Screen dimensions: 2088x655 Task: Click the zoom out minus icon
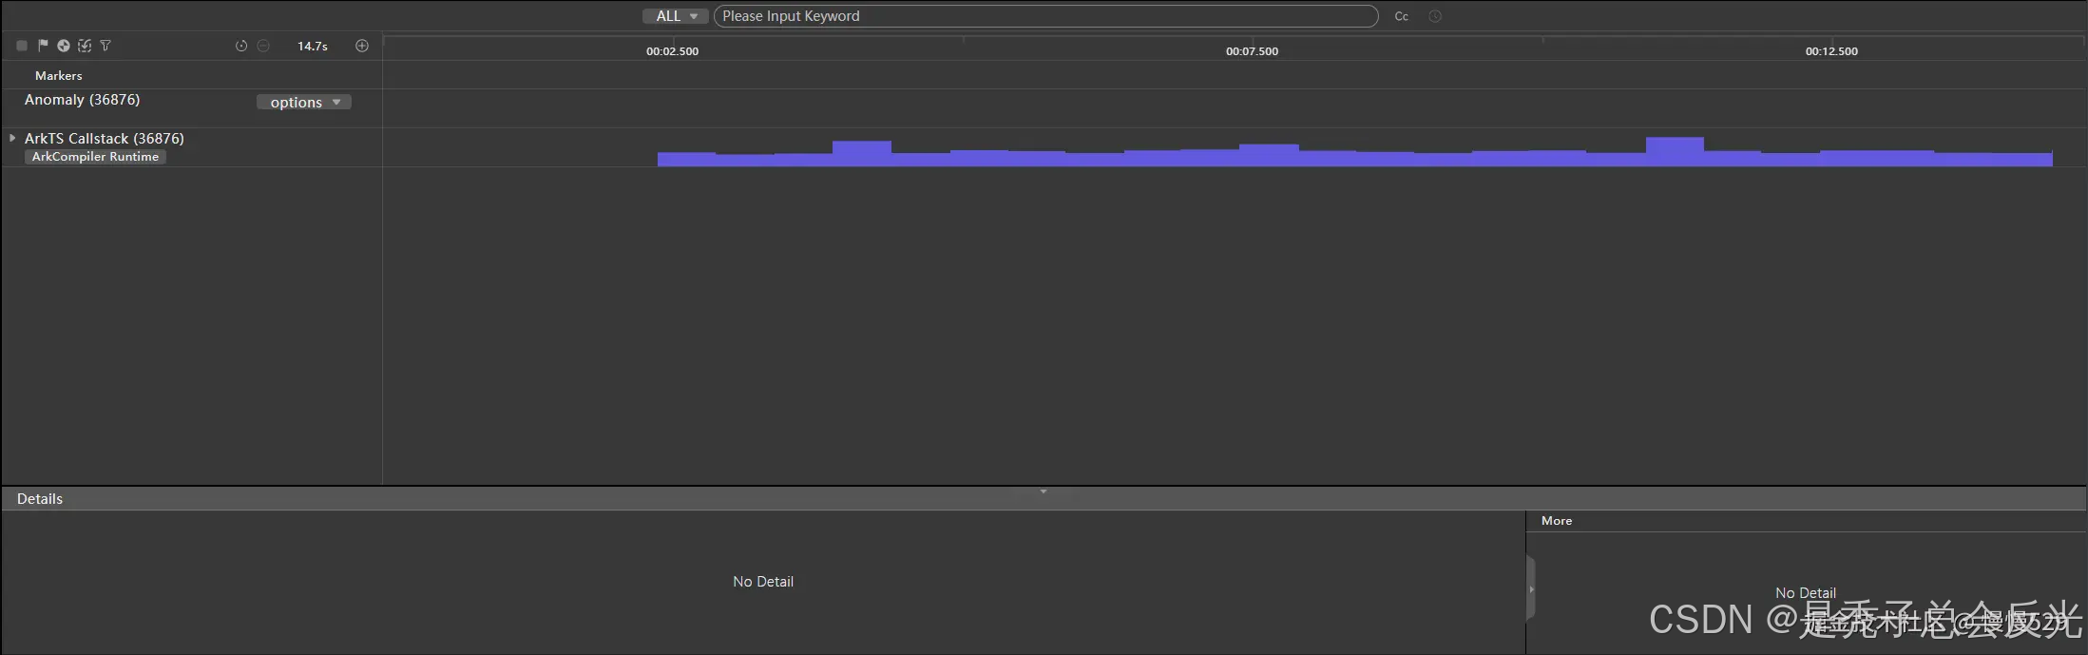[x=263, y=46]
